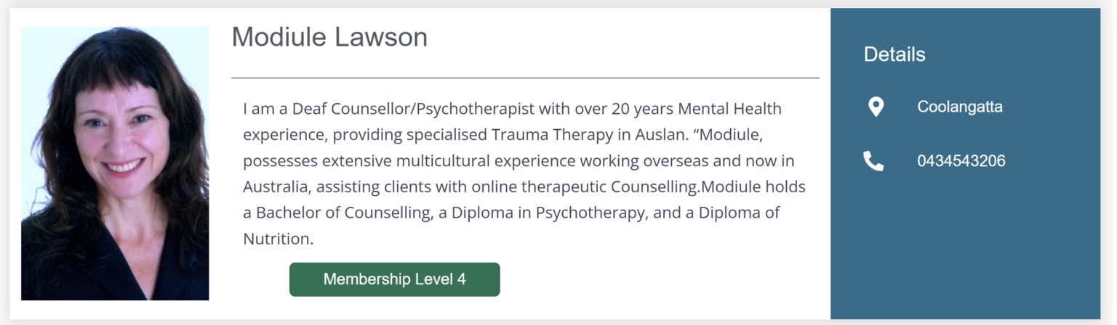
Task: Click the word Nutrition in the bio
Action: 276,239
